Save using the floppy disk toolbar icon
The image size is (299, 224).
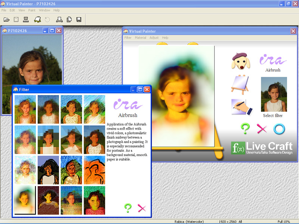click(79, 19)
